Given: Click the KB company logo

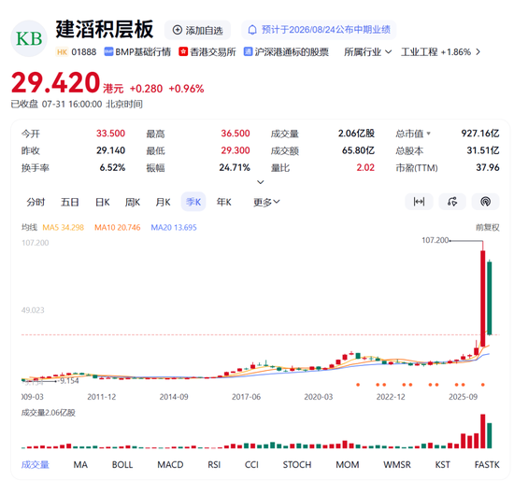Looking at the screenshot, I should pos(29,38).
